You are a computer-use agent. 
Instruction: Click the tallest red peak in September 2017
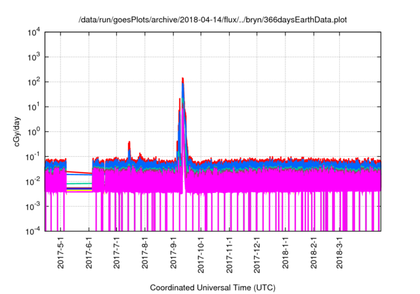coord(182,79)
